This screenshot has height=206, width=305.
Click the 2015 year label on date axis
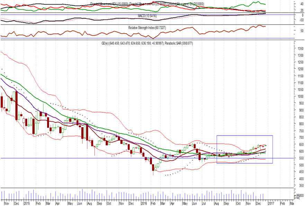coord(27,204)
